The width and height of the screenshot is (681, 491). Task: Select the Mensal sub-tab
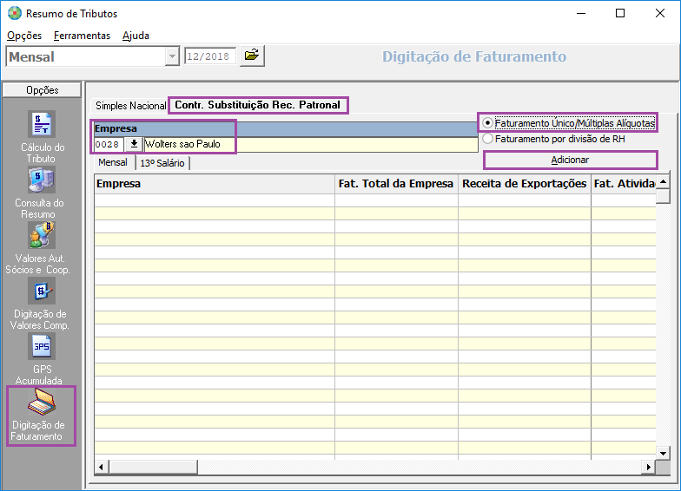113,163
